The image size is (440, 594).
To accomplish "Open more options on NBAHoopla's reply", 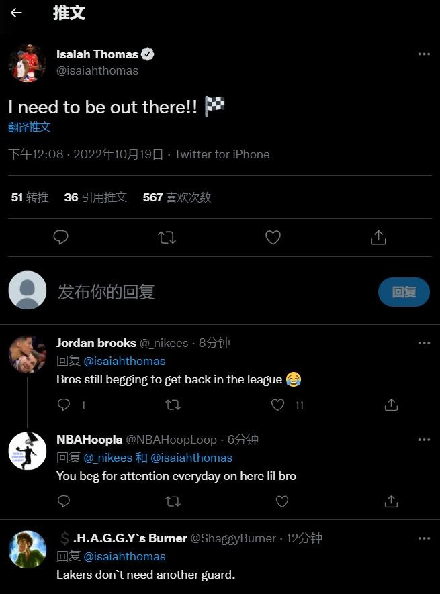I will point(424,440).
